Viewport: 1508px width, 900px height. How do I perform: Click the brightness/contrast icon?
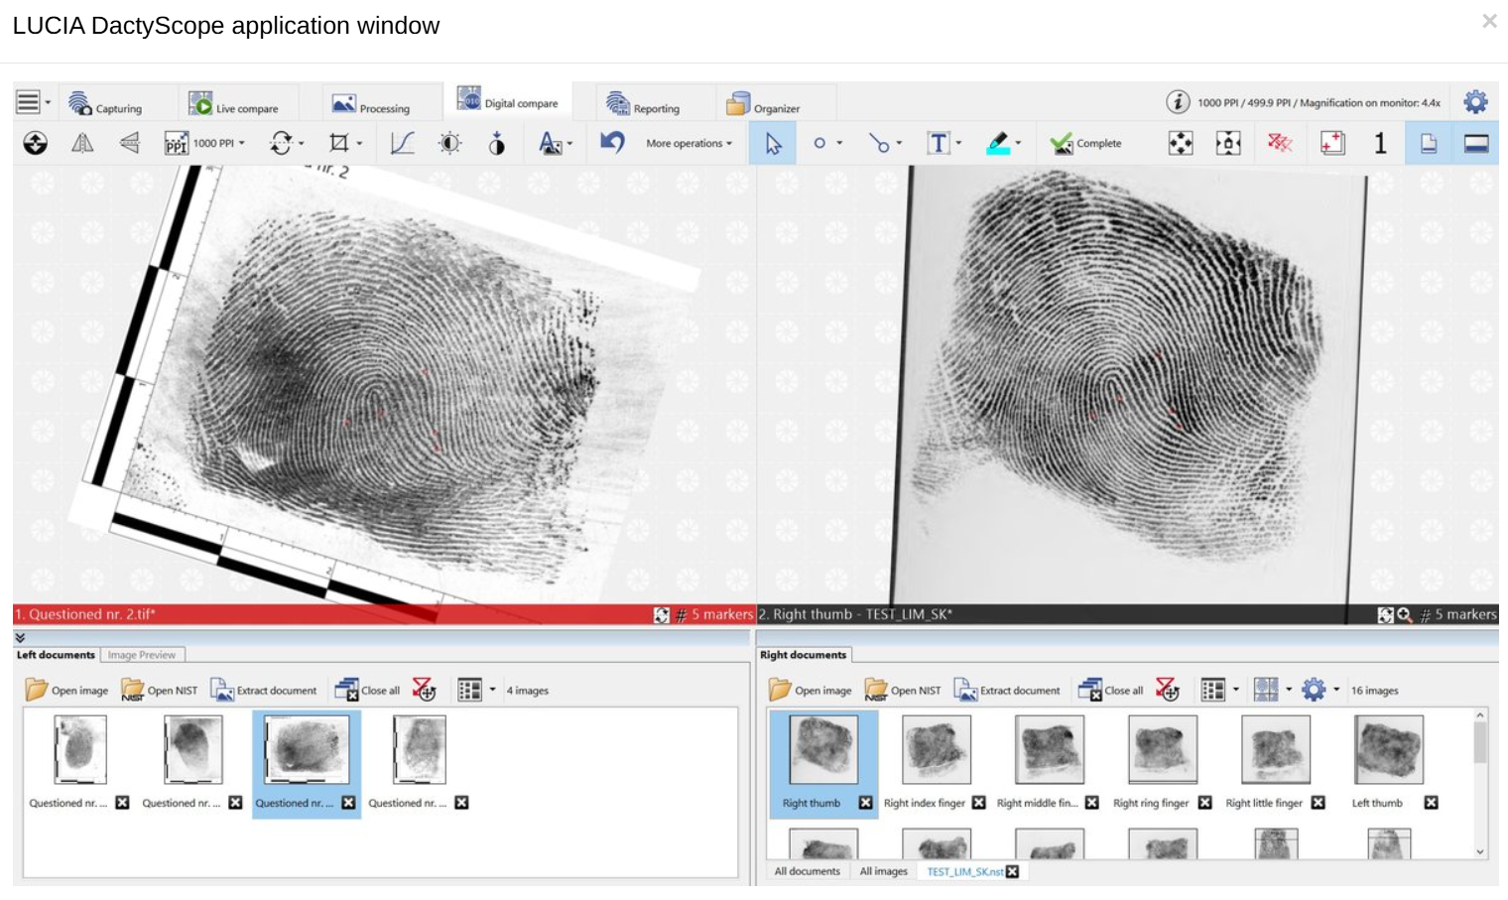(449, 143)
